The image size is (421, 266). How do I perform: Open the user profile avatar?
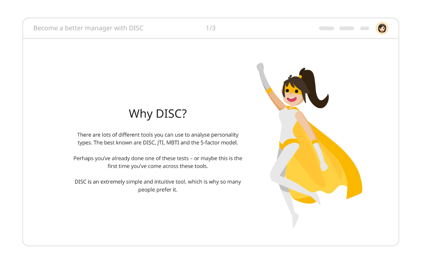[x=382, y=28]
